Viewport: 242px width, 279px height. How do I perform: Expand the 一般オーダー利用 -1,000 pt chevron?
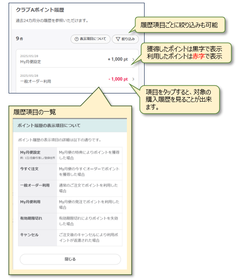(x=133, y=79)
